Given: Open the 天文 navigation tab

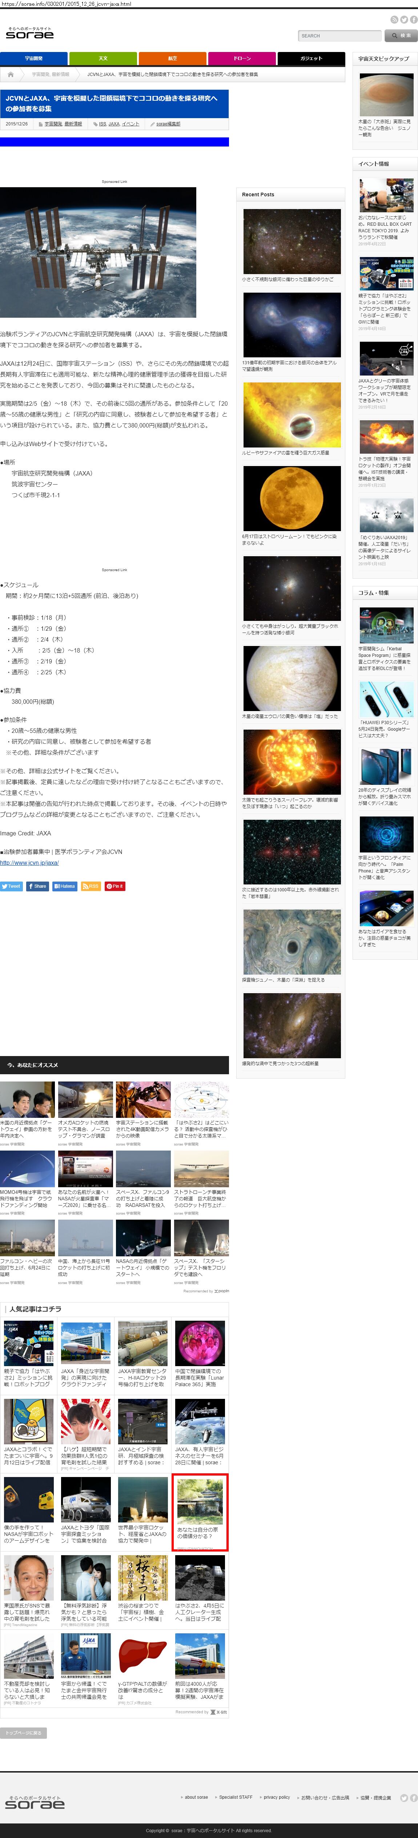Looking at the screenshot, I should pyautogui.click(x=103, y=58).
